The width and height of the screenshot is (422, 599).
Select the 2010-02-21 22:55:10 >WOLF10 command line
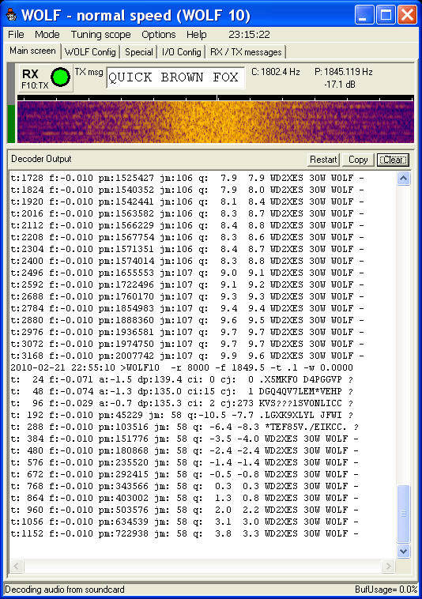click(182, 367)
